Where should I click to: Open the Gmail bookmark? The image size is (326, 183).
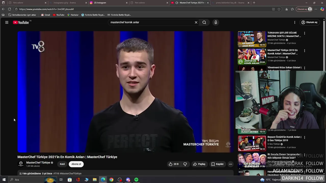coord(46,15)
